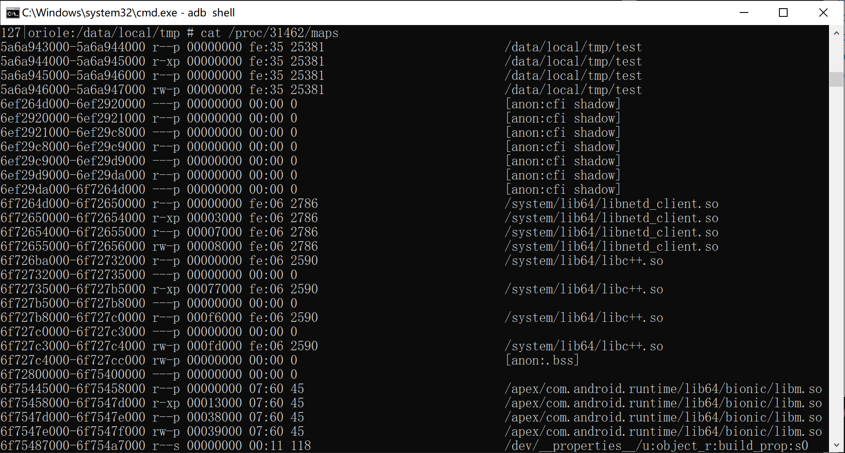The height and width of the screenshot is (453, 845).
Task: Click address range 6f7264d000-6f72650000
Action: [73, 204]
